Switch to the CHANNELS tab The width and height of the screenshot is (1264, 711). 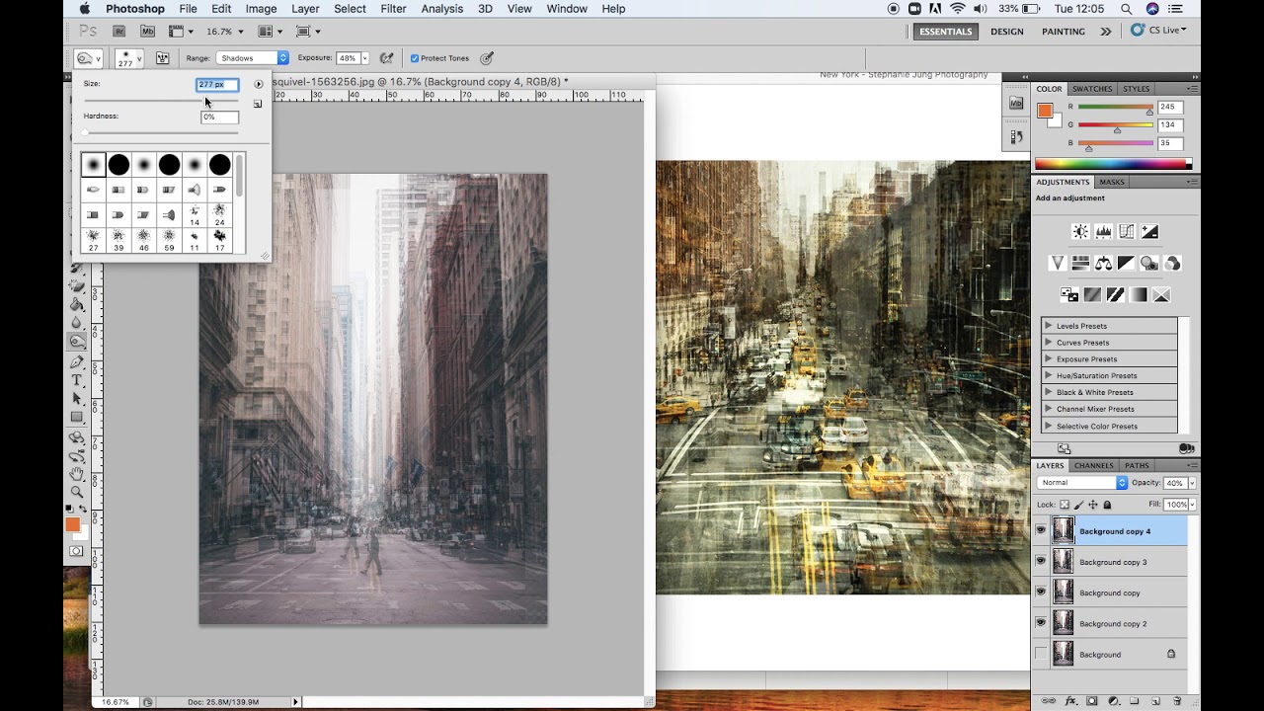[1093, 465]
